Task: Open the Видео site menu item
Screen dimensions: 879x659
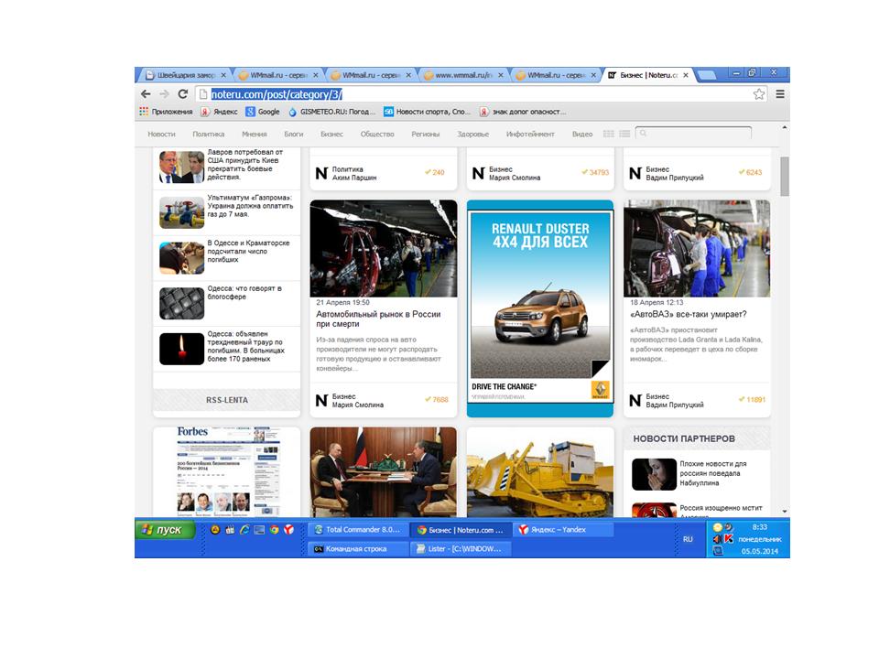Action: click(x=582, y=134)
